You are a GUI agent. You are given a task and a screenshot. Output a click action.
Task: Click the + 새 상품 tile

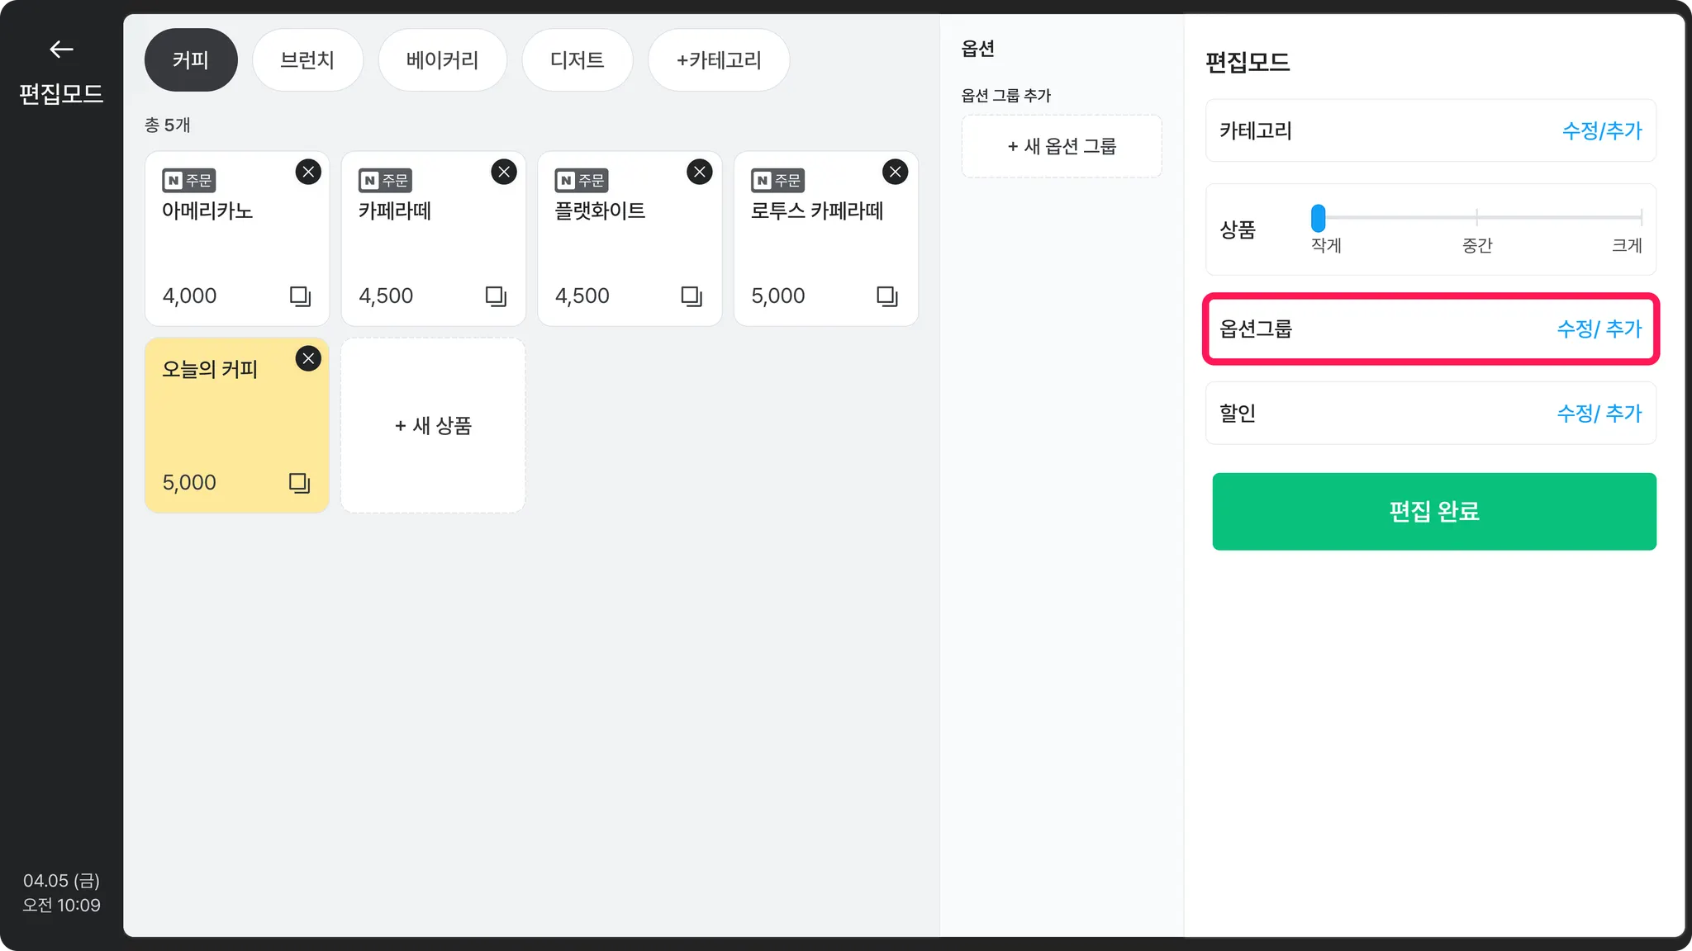pos(433,425)
